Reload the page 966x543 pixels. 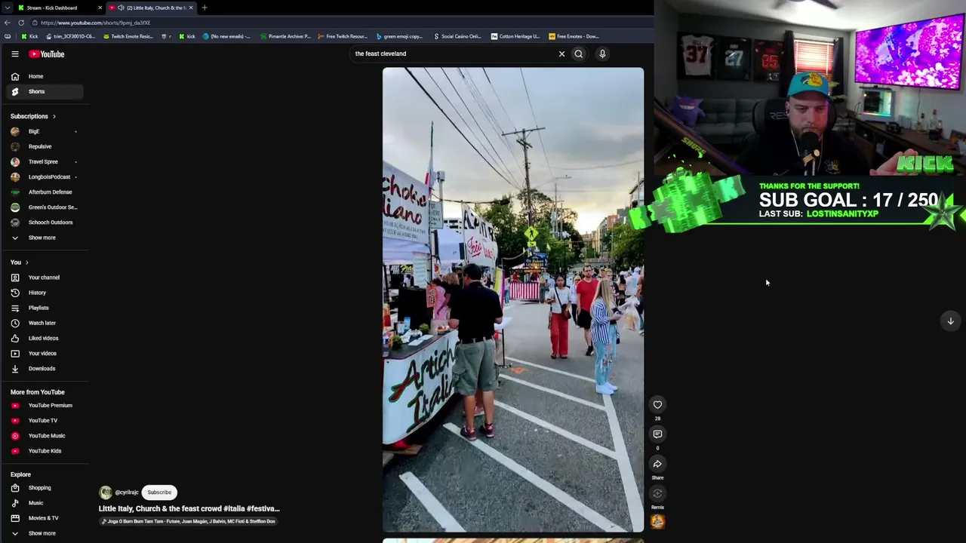point(21,23)
